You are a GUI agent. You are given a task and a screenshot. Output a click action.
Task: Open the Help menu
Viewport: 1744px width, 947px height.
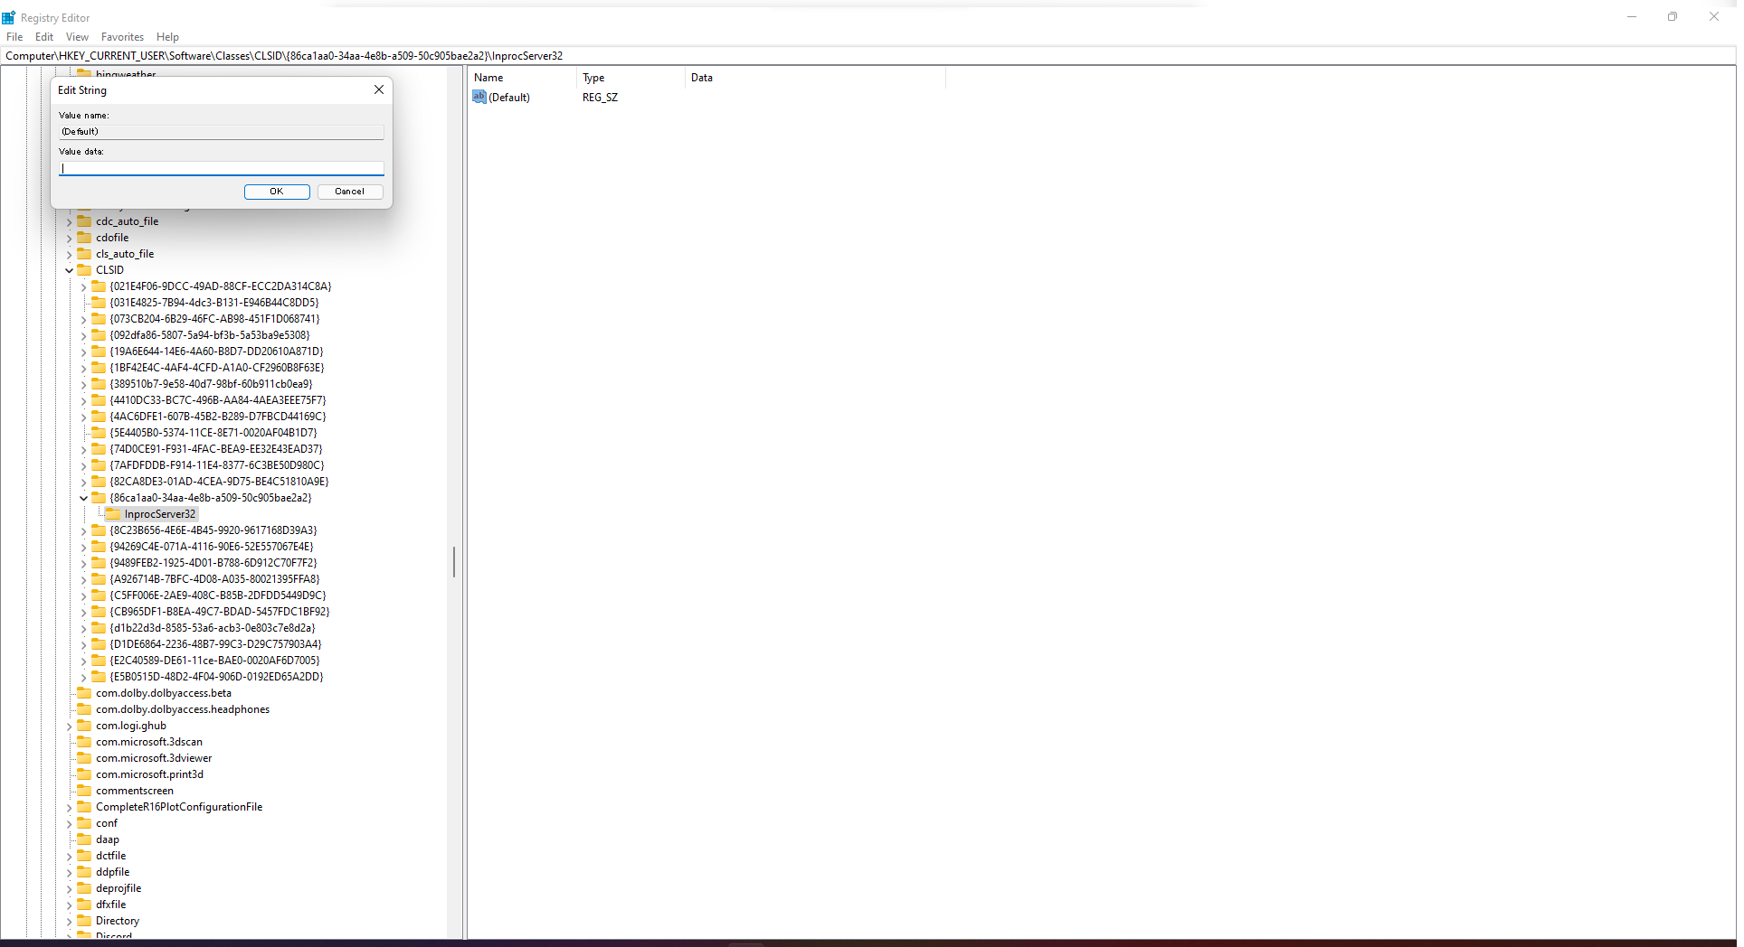tap(167, 37)
